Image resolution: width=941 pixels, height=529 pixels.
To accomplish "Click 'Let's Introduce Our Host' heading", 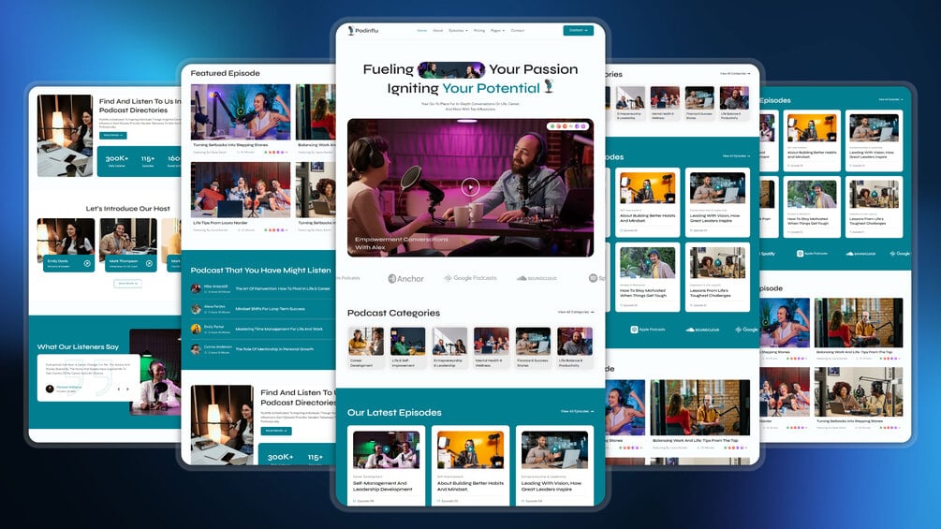I will click(128, 208).
